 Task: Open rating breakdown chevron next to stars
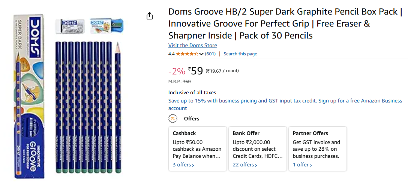point(201,54)
